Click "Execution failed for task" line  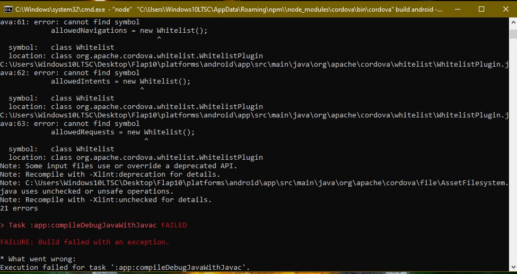[125, 268]
